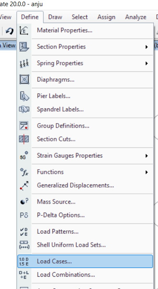Click the Diaphragms icon
The width and height of the screenshot is (158, 289).
click(x=24, y=80)
